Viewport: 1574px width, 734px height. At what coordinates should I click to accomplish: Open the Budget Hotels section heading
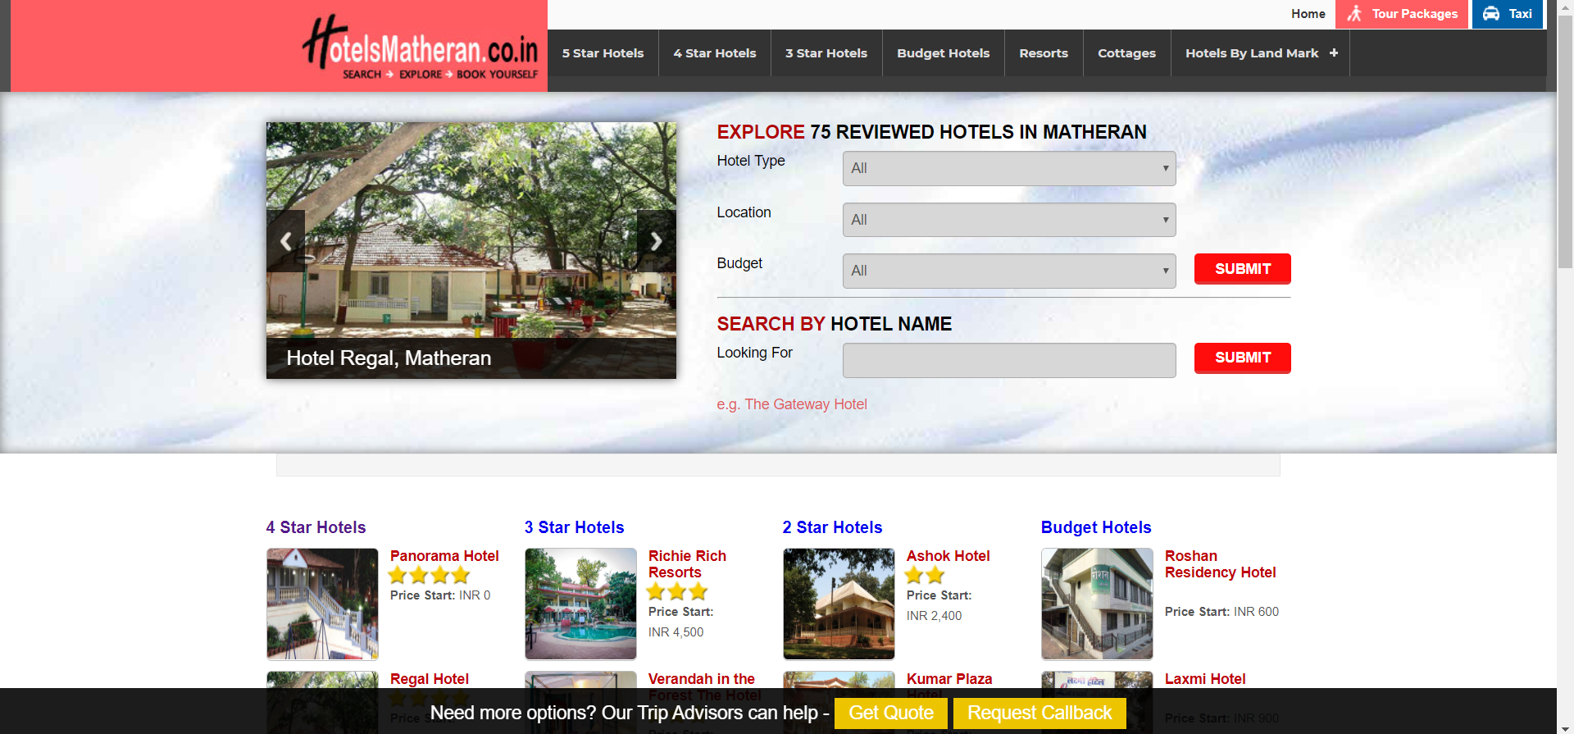click(x=1096, y=527)
